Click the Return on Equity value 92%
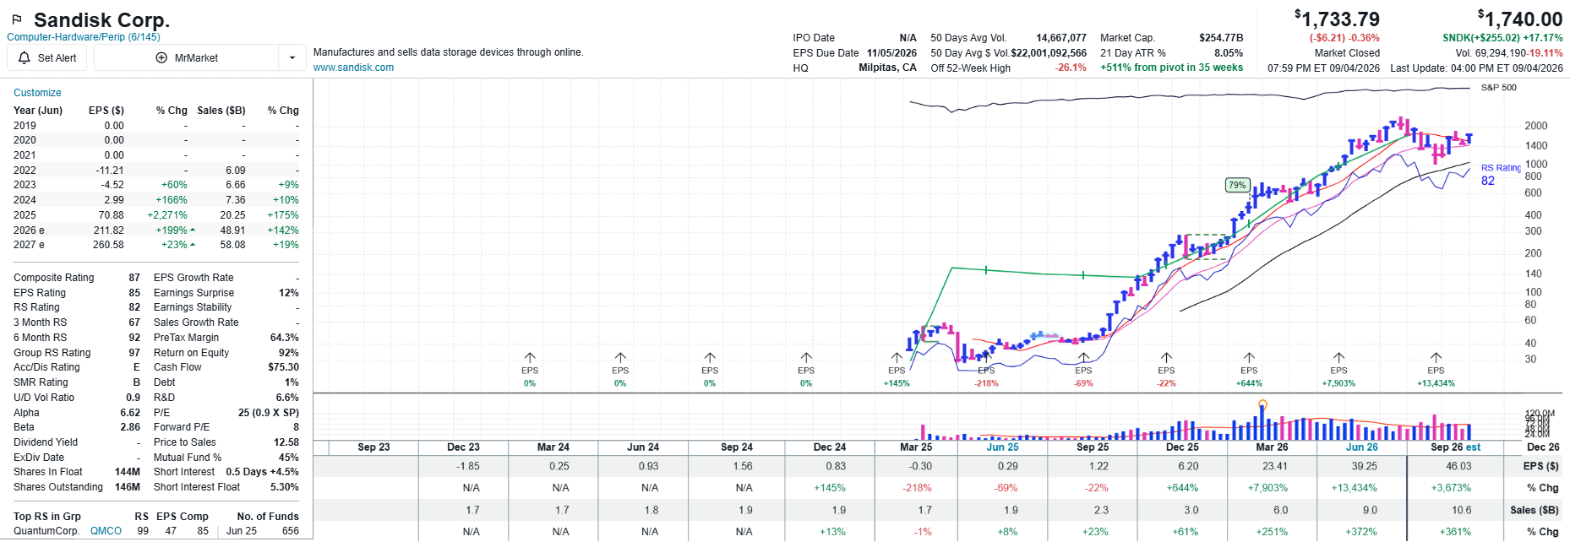Viewport: 1570px width, 542px height. pyautogui.click(x=289, y=353)
